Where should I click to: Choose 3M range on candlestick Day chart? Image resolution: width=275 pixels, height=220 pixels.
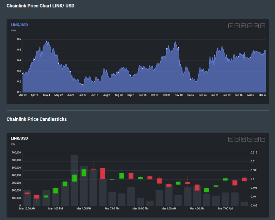250,139
